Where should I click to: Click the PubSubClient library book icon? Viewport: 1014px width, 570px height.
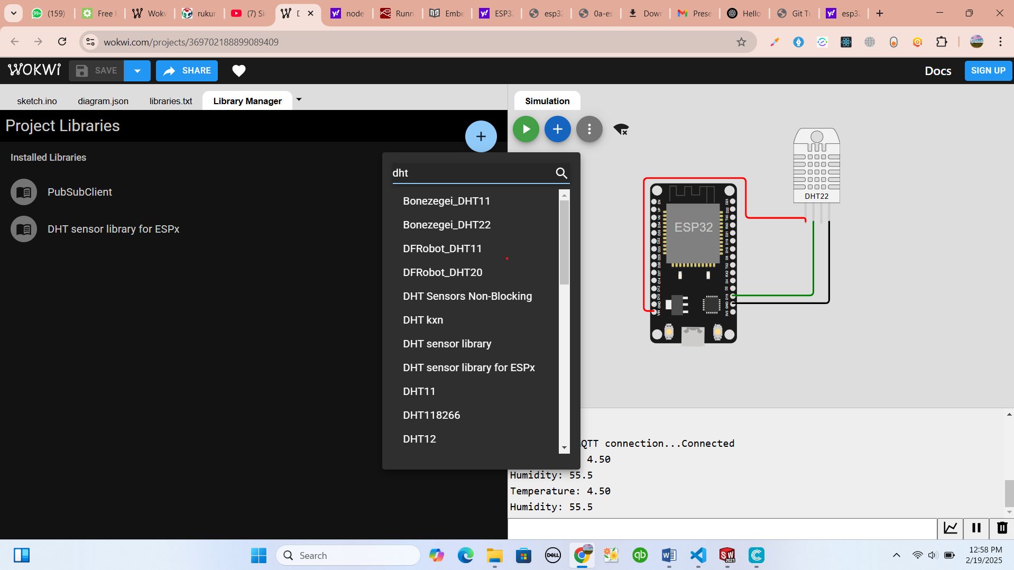click(x=24, y=192)
